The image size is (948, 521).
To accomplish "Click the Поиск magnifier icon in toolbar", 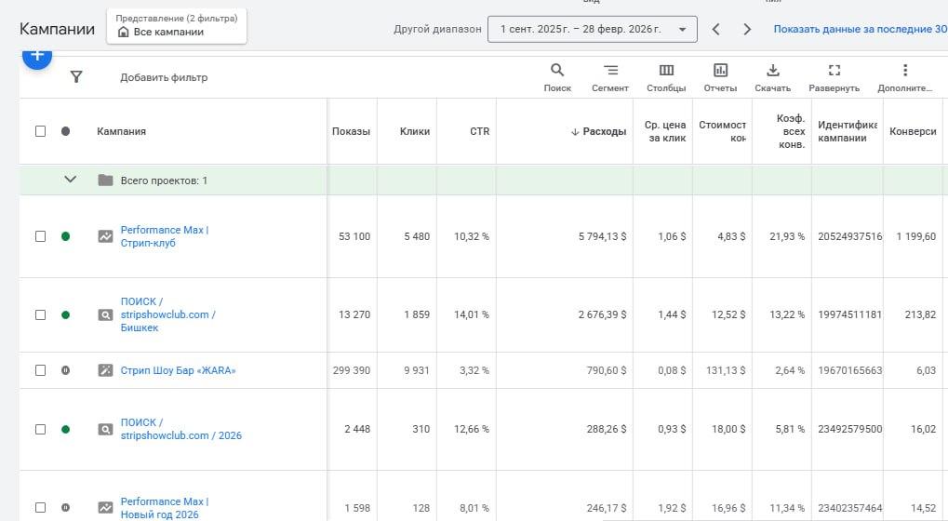I will point(557,71).
